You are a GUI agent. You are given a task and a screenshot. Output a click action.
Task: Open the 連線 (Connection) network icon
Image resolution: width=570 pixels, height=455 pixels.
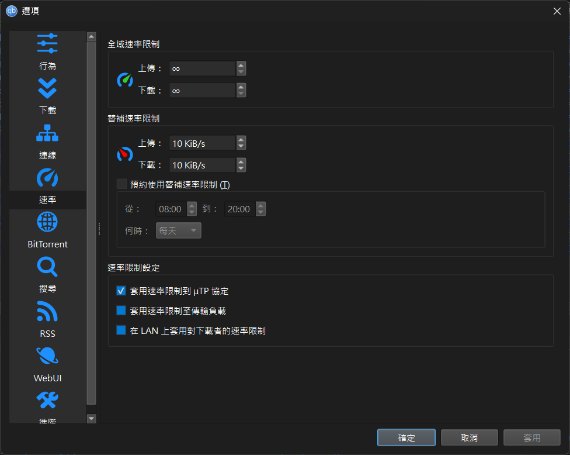click(47, 133)
